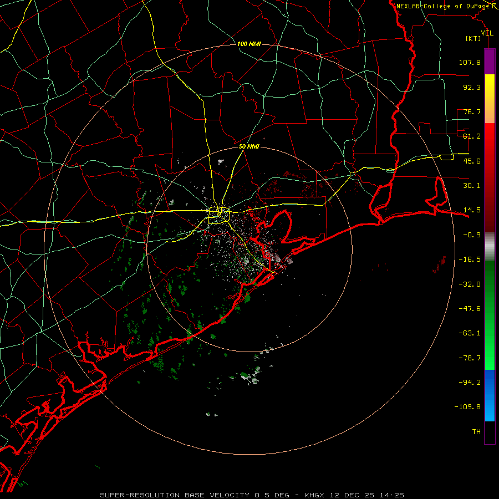Click the isolated red echo offshore to the east
Screen dimensions: 499x499
pos(439,264)
